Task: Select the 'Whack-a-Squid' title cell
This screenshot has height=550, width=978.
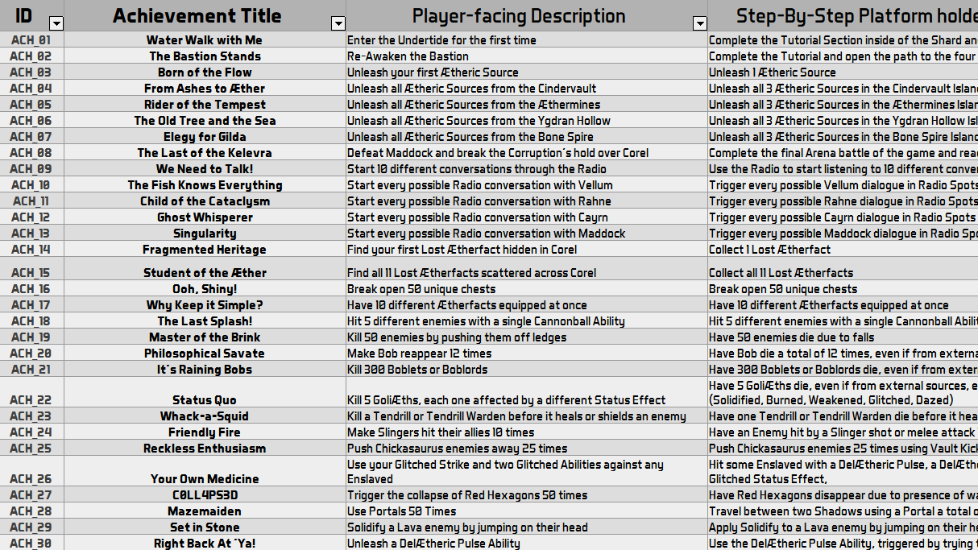Action: coord(204,416)
